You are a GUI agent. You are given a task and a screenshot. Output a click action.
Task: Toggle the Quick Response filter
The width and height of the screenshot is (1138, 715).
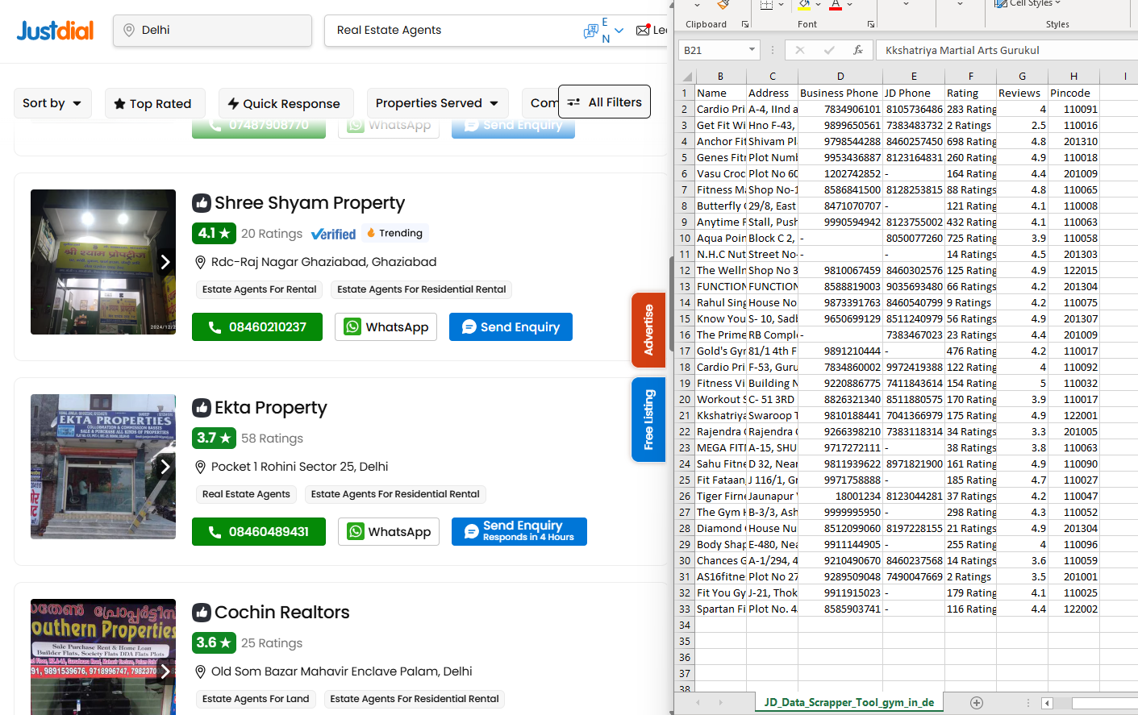coord(286,103)
